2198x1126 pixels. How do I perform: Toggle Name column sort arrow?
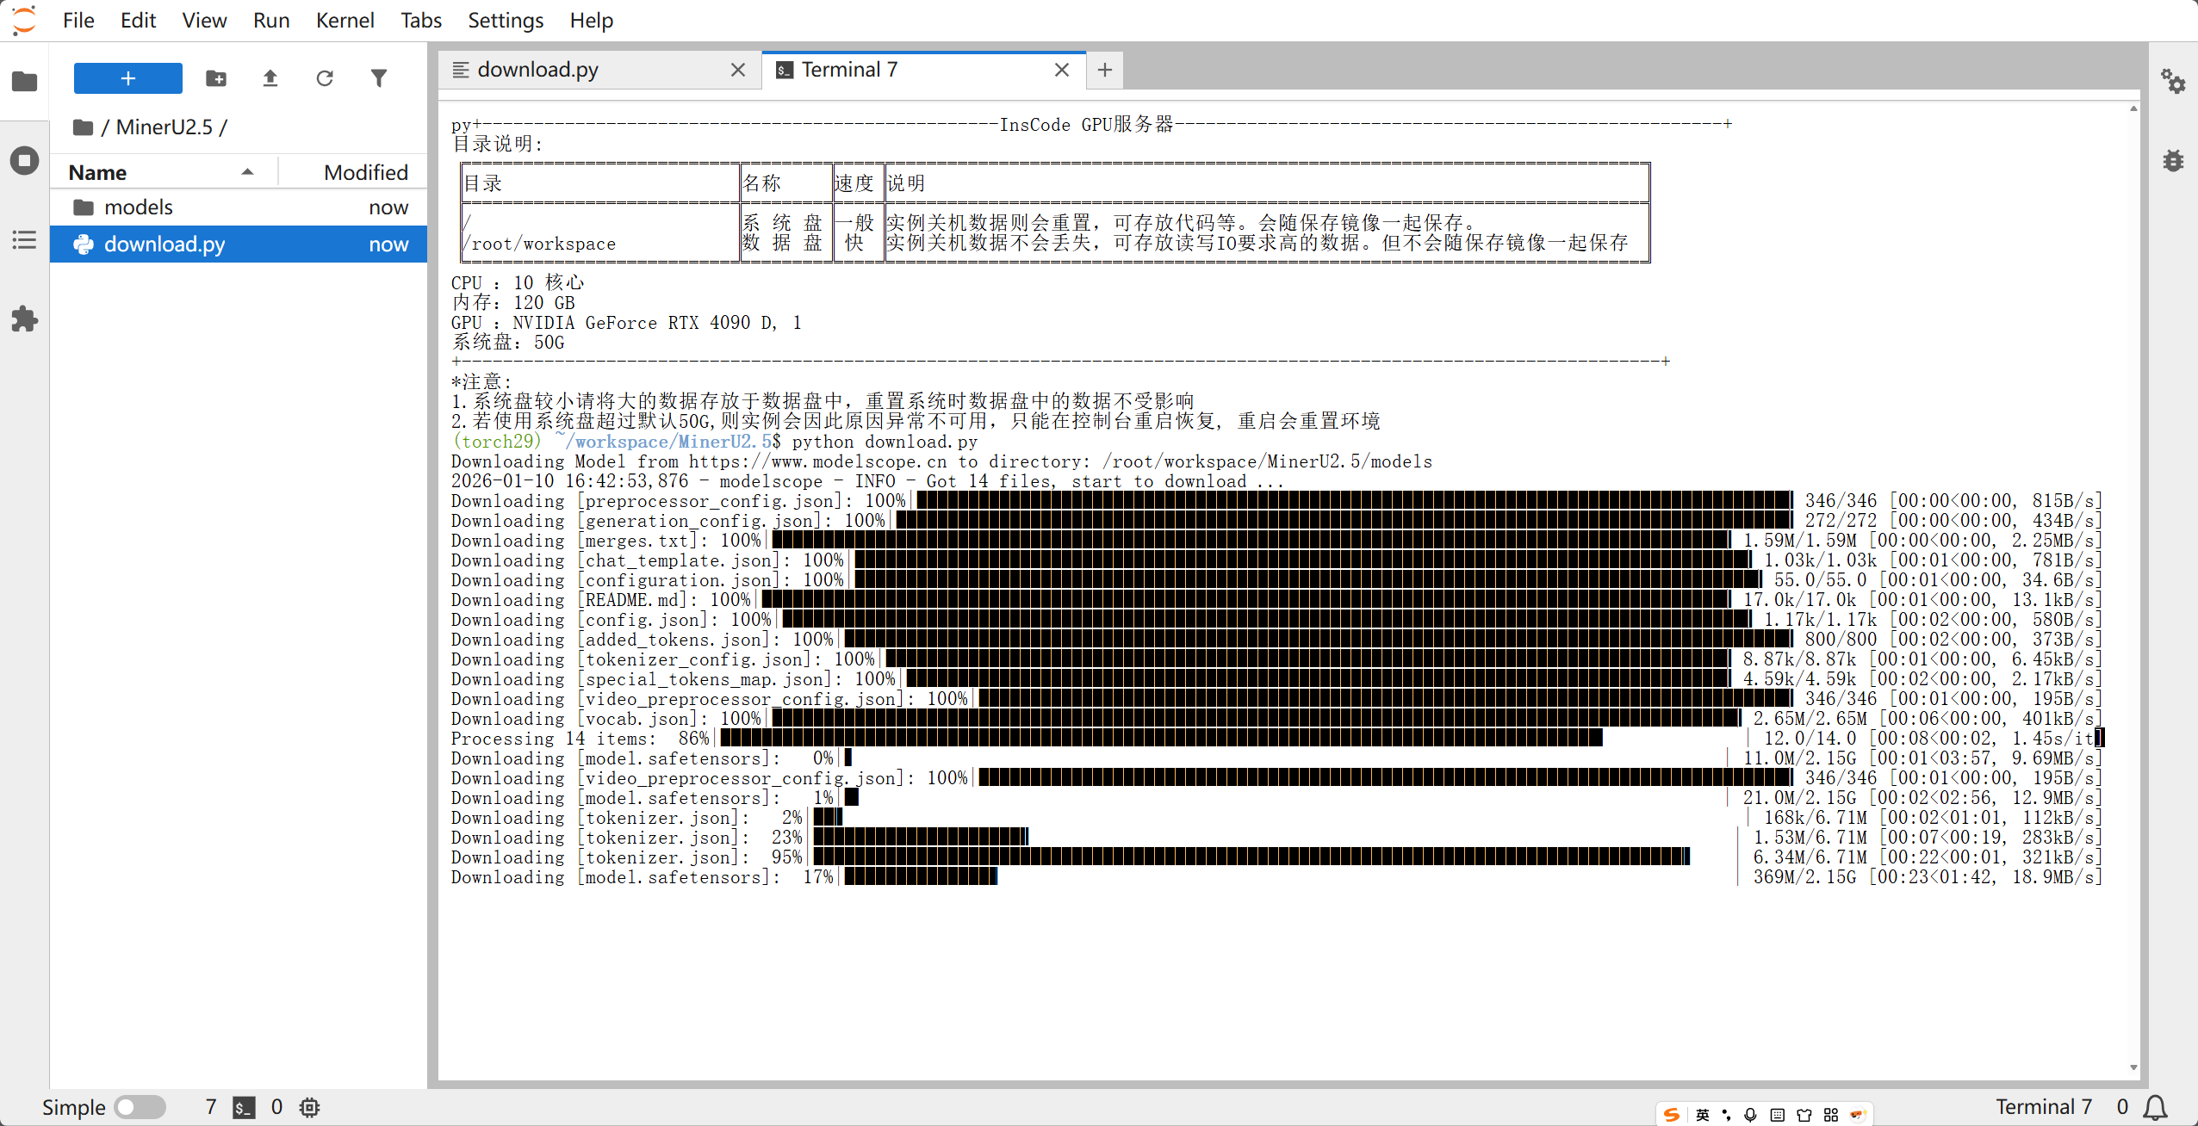click(x=248, y=172)
